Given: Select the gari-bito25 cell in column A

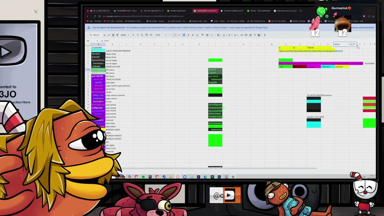Looking at the screenshot, I should (x=98, y=76).
